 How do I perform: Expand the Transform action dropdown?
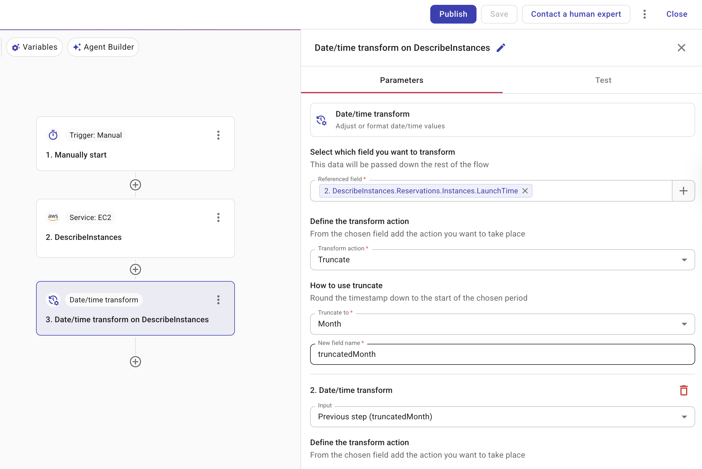(502, 259)
